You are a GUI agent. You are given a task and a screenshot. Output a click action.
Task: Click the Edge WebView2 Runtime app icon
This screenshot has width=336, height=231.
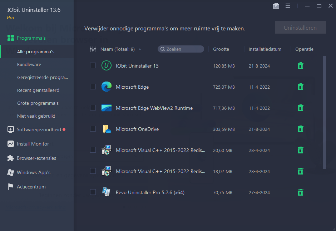[x=106, y=108]
